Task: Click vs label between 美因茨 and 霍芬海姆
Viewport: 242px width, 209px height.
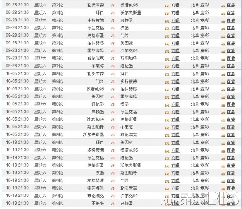Action: (x=113, y=97)
